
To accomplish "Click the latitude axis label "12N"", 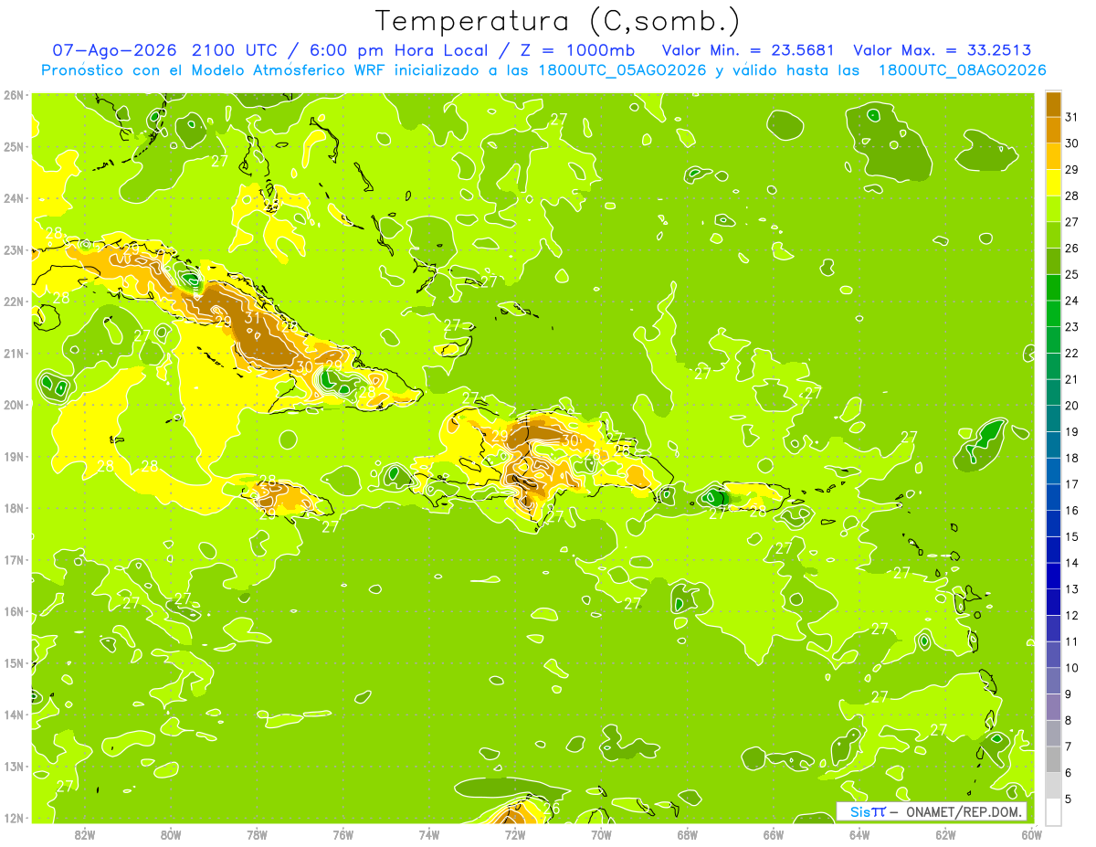I will coord(14,818).
